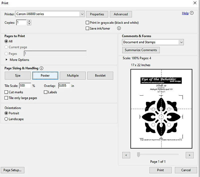Screen dimensions: 200x177
Task: Cancel the print dialog
Action: tap(186, 170)
